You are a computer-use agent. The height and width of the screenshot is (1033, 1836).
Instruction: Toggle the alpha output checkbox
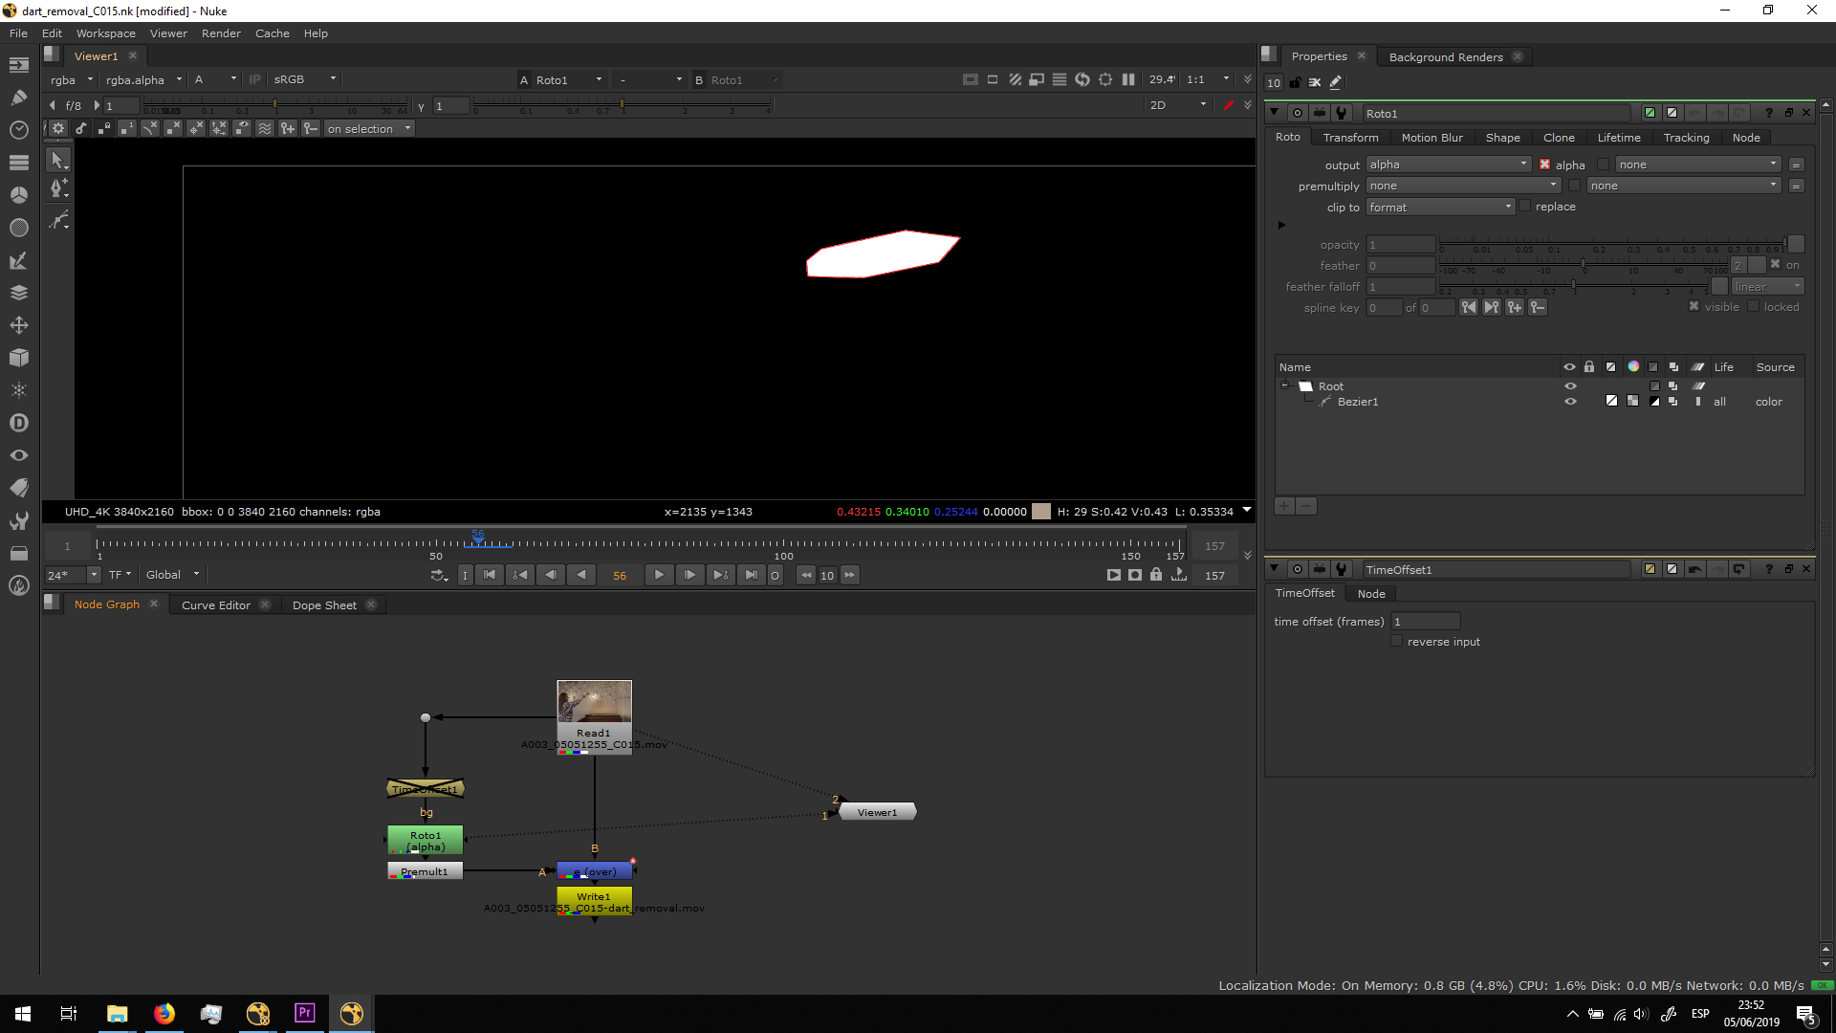coord(1544,165)
